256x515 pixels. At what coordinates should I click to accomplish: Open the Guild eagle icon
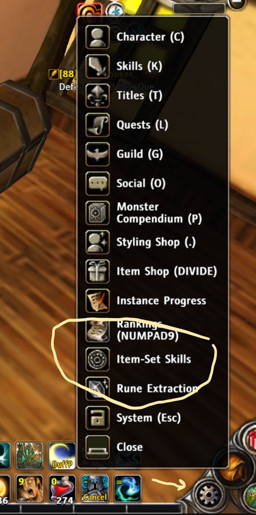click(x=98, y=154)
